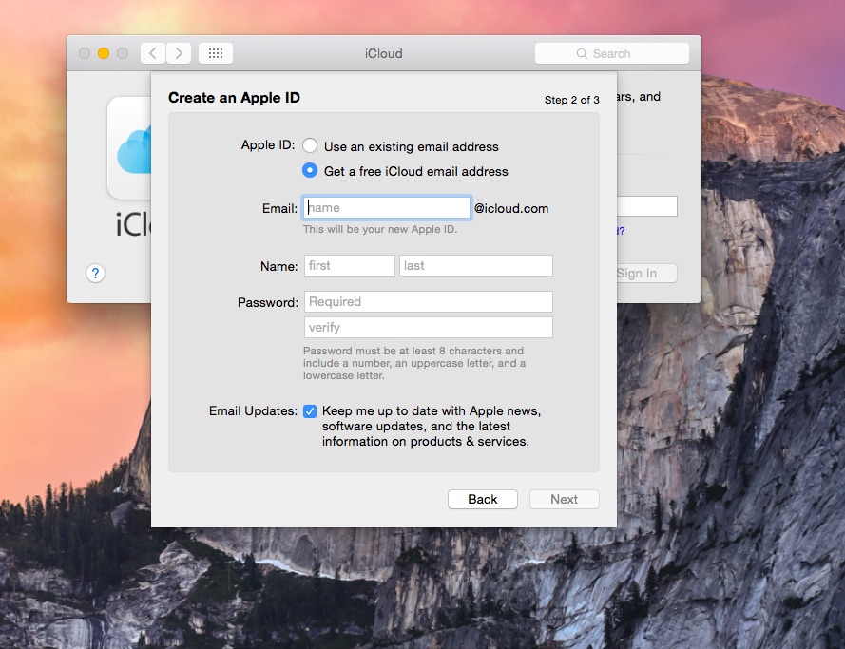This screenshot has width=845, height=649.
Task: Click the iCloud cloud icon
Action: [x=130, y=148]
